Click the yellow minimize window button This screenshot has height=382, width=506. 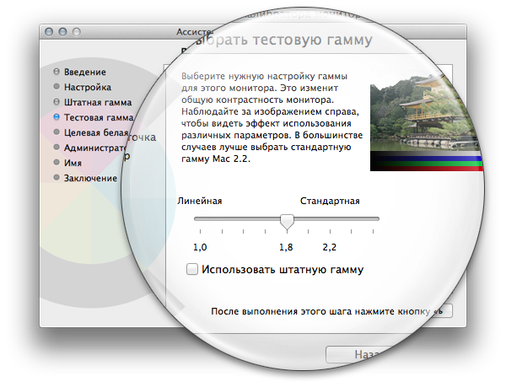(62, 31)
